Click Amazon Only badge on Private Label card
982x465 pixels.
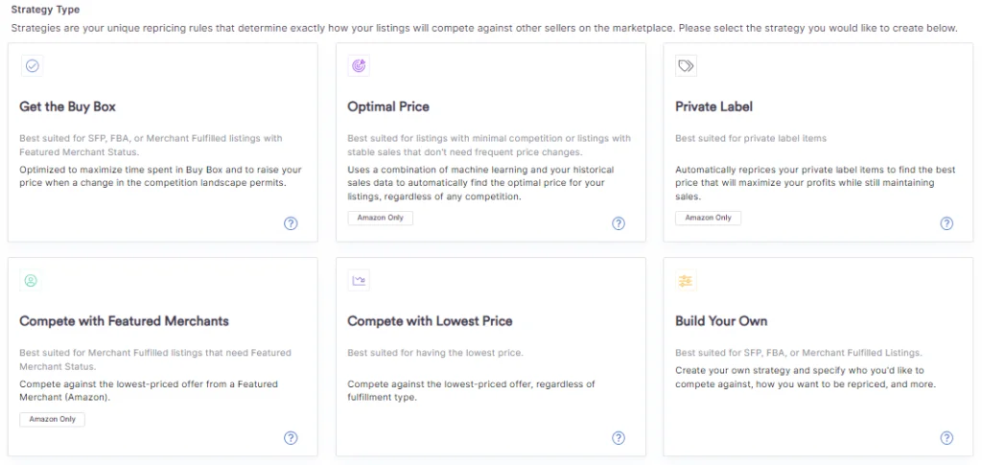708,218
